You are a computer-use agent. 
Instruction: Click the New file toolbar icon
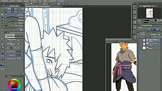click(26, 4)
